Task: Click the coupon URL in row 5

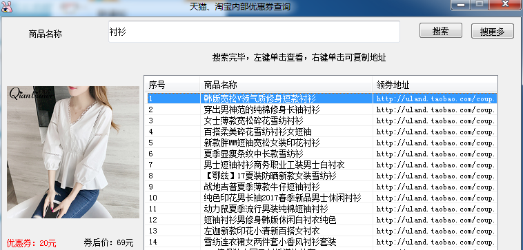Action: (435, 143)
